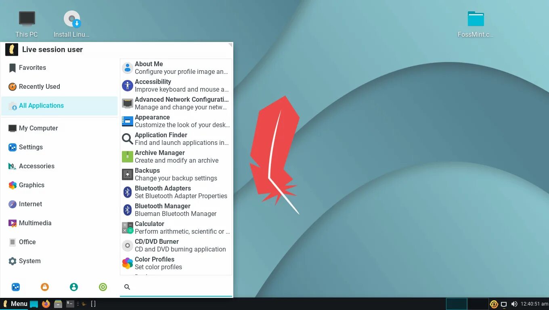Select the All Applications category
The width and height of the screenshot is (549, 310).
pos(59,106)
